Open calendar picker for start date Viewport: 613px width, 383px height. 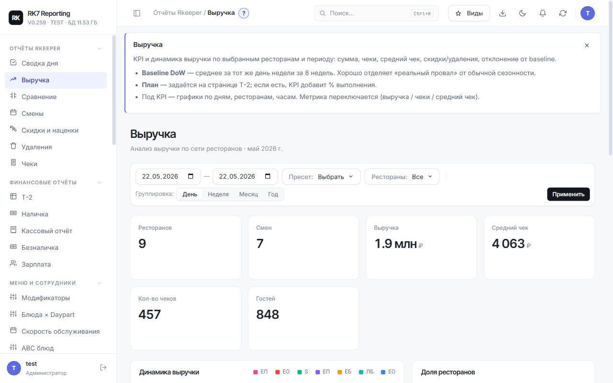(x=191, y=176)
